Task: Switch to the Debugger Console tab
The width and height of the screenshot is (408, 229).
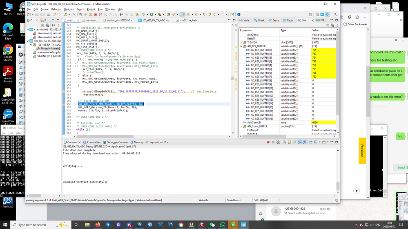Action: pyautogui.click(x=115, y=142)
